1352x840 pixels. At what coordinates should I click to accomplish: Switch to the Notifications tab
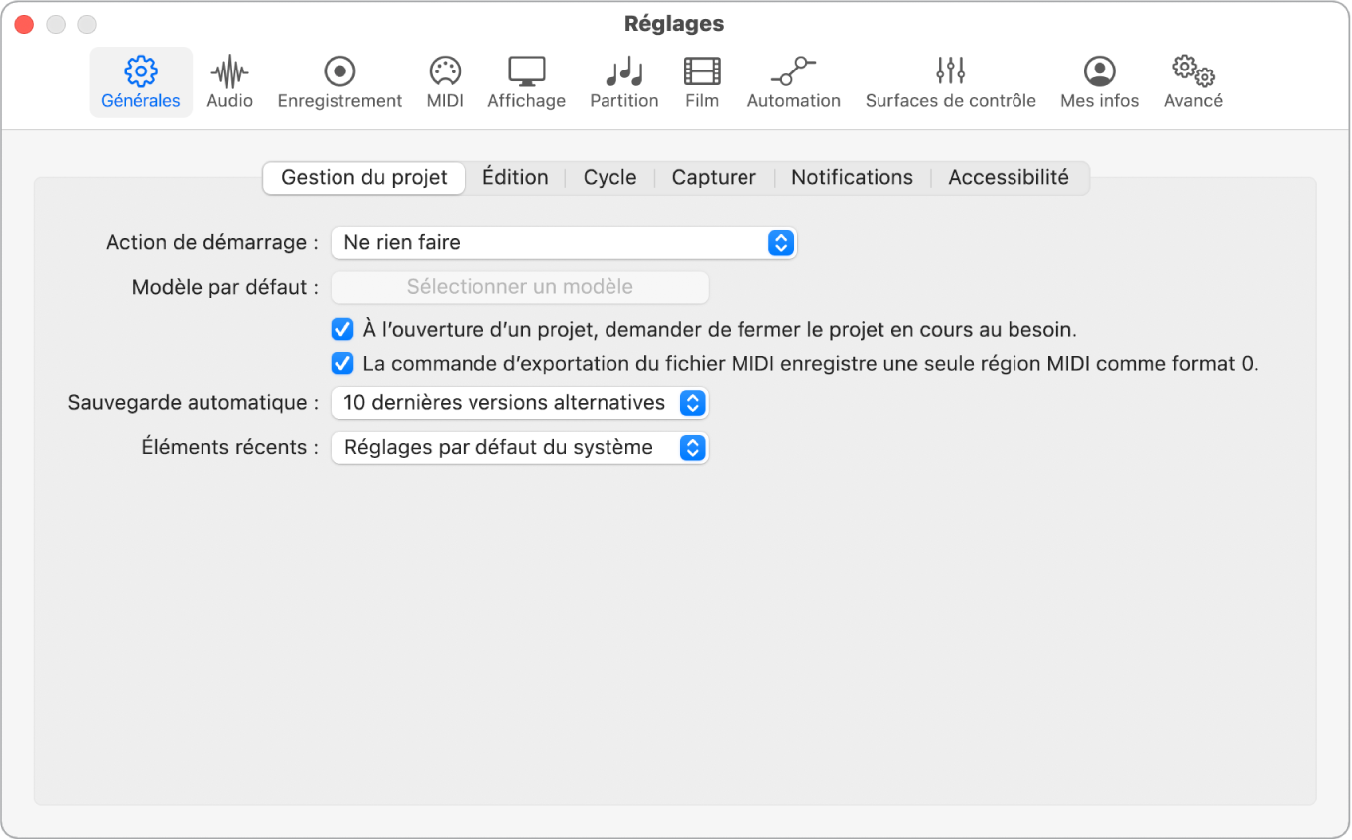(852, 178)
